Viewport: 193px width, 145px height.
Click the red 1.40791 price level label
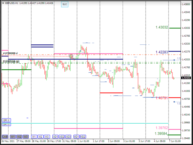pyautogui.click(x=162, y=98)
